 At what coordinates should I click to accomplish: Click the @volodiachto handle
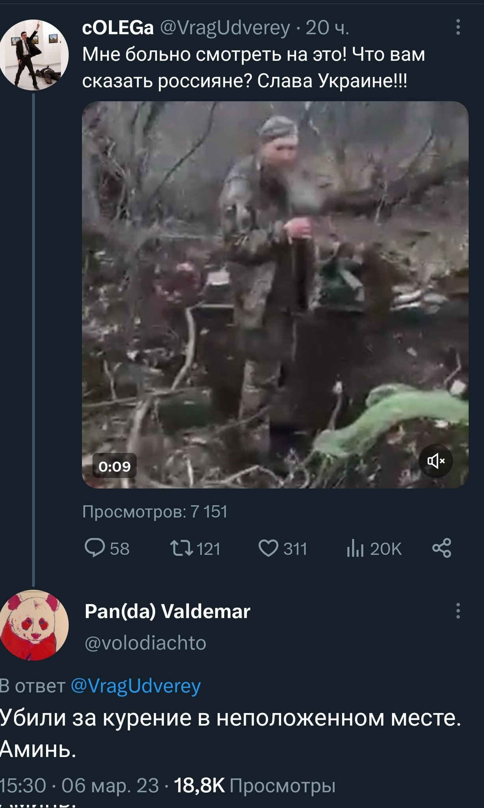pyautogui.click(x=145, y=643)
